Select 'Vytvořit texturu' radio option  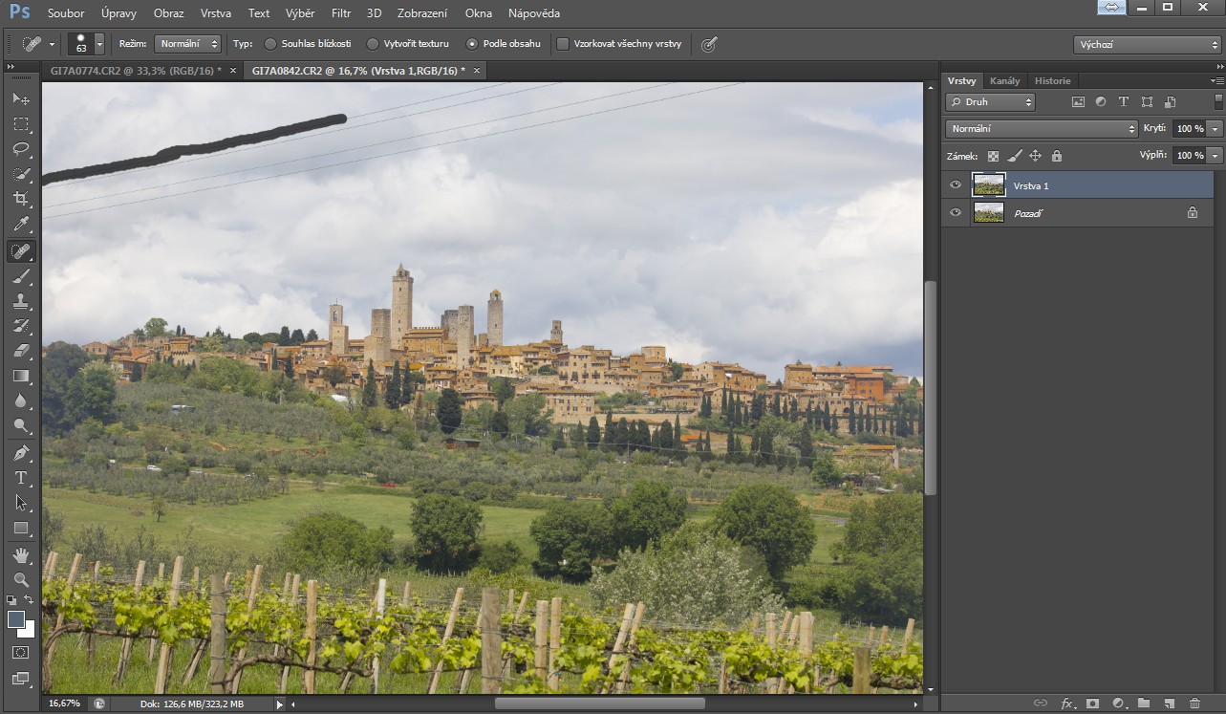371,44
